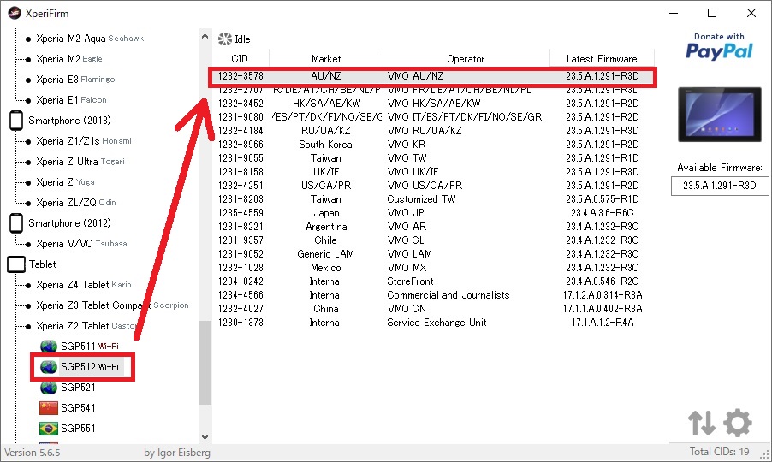Select the Generic LAM row

coord(433,254)
